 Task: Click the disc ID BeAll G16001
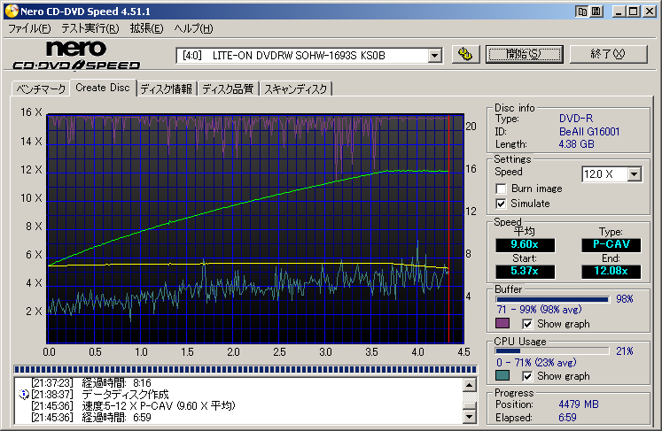point(589,132)
